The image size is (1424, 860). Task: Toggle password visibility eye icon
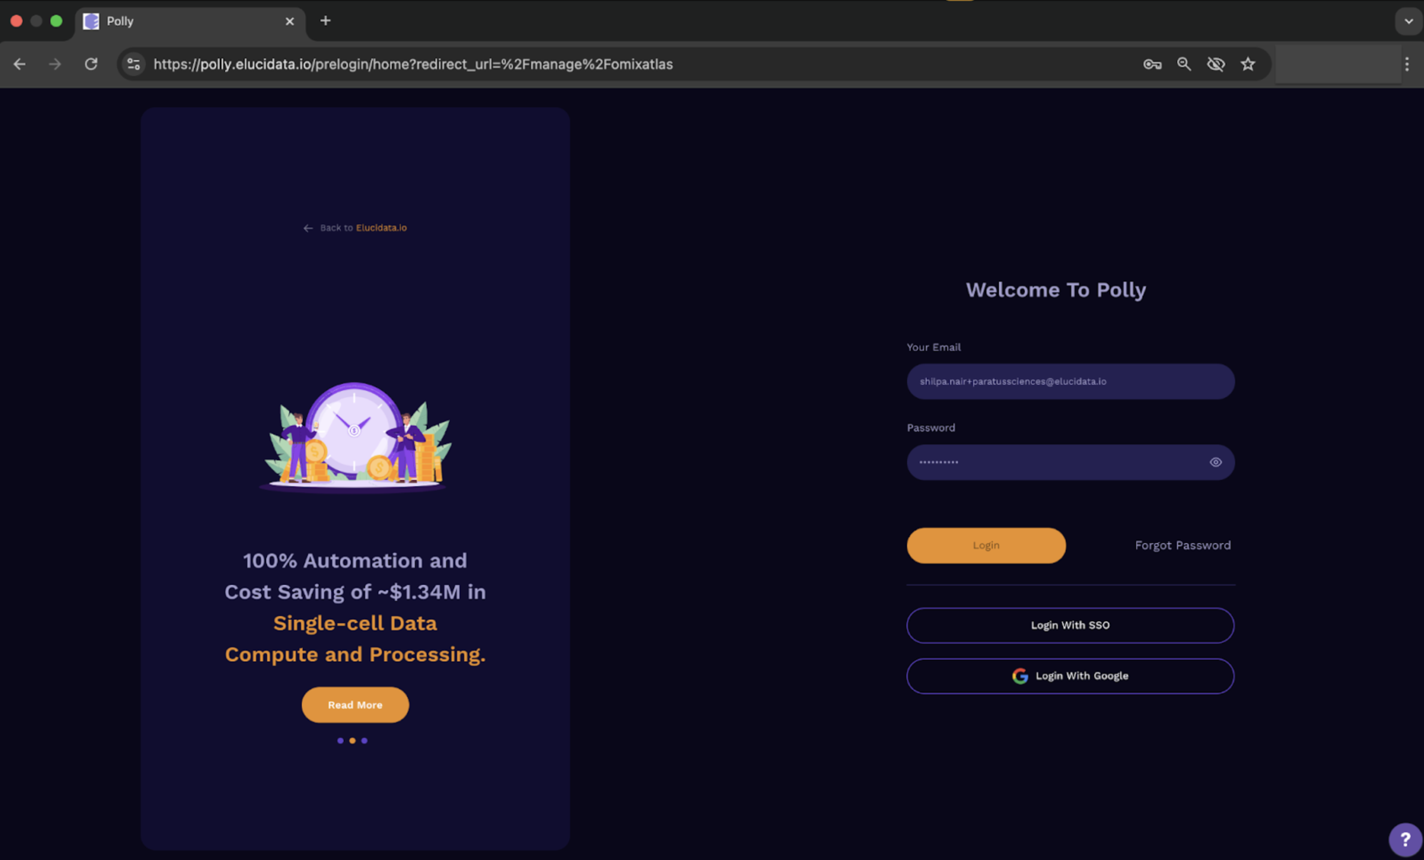click(x=1216, y=462)
